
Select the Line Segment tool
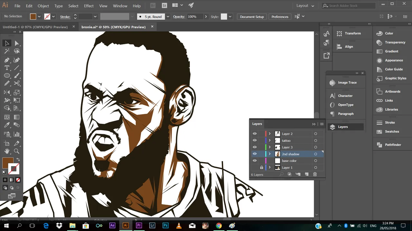[x=17, y=68]
